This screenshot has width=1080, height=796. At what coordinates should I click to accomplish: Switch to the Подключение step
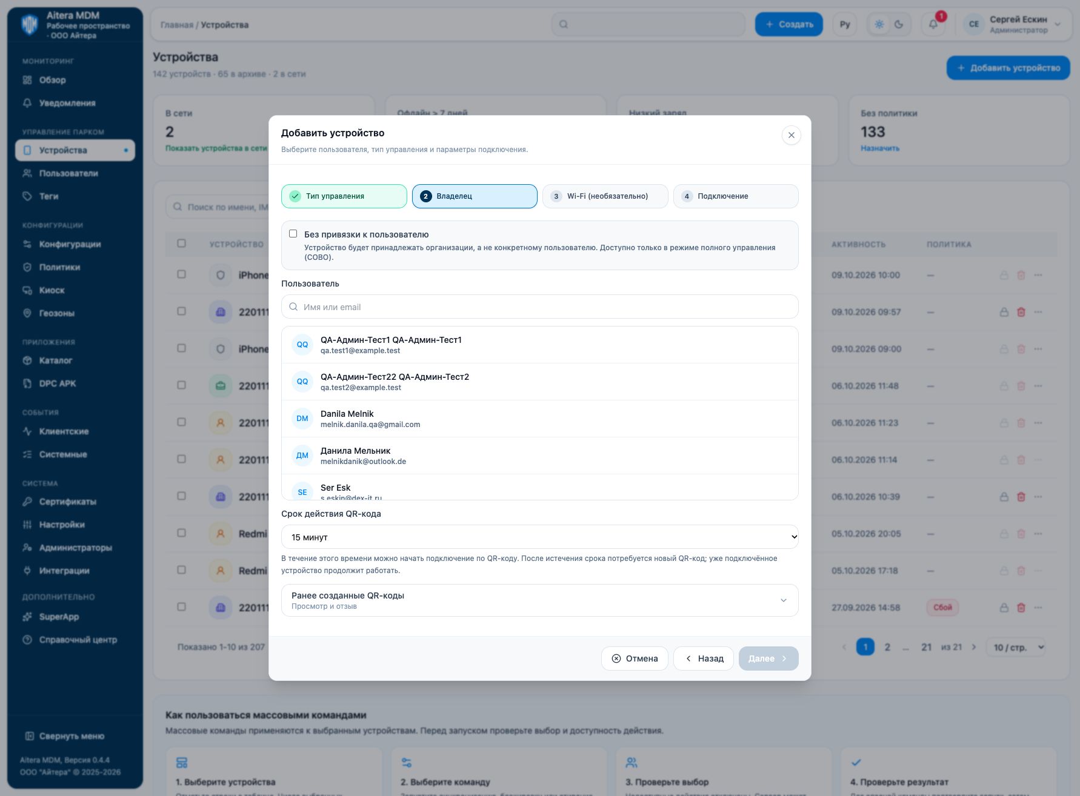736,196
